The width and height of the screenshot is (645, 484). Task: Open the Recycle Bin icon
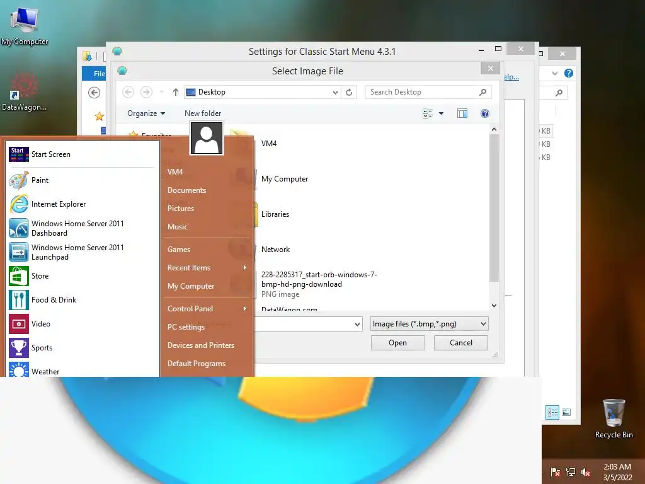point(614,418)
